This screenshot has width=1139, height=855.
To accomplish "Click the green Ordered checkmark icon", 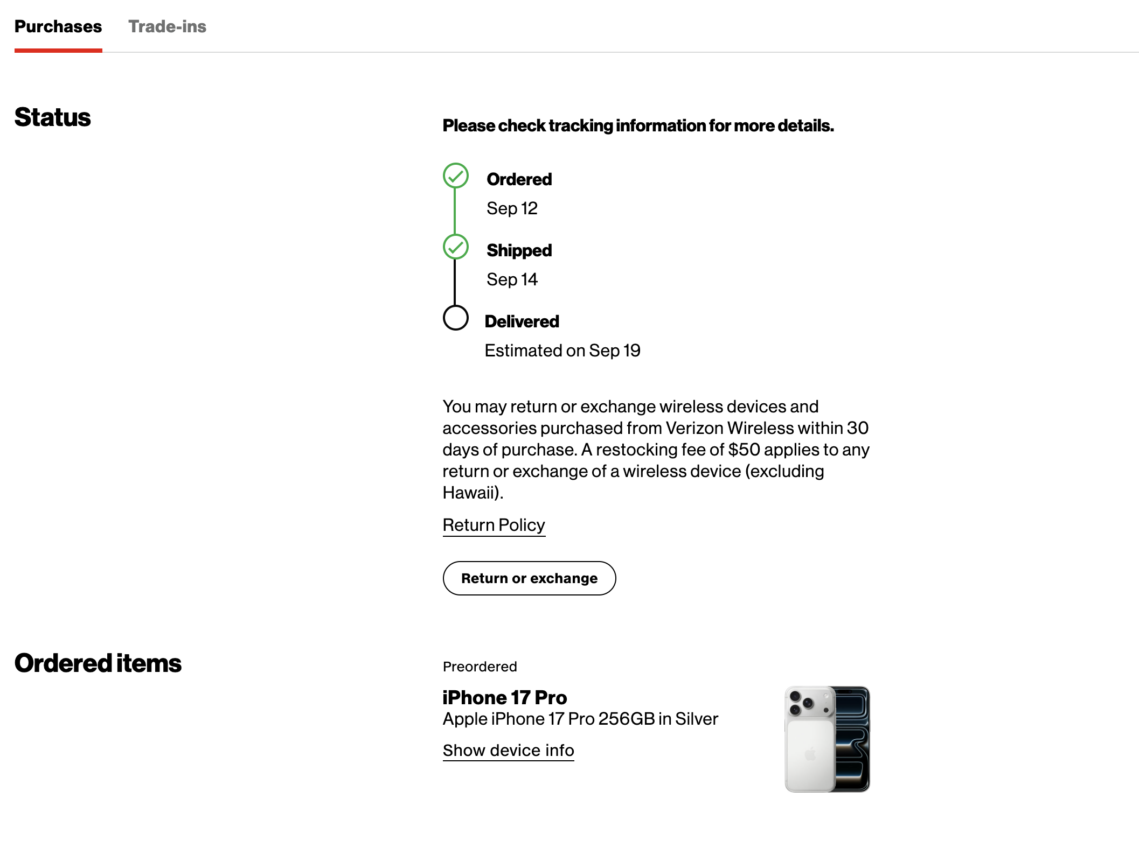I will click(x=456, y=176).
